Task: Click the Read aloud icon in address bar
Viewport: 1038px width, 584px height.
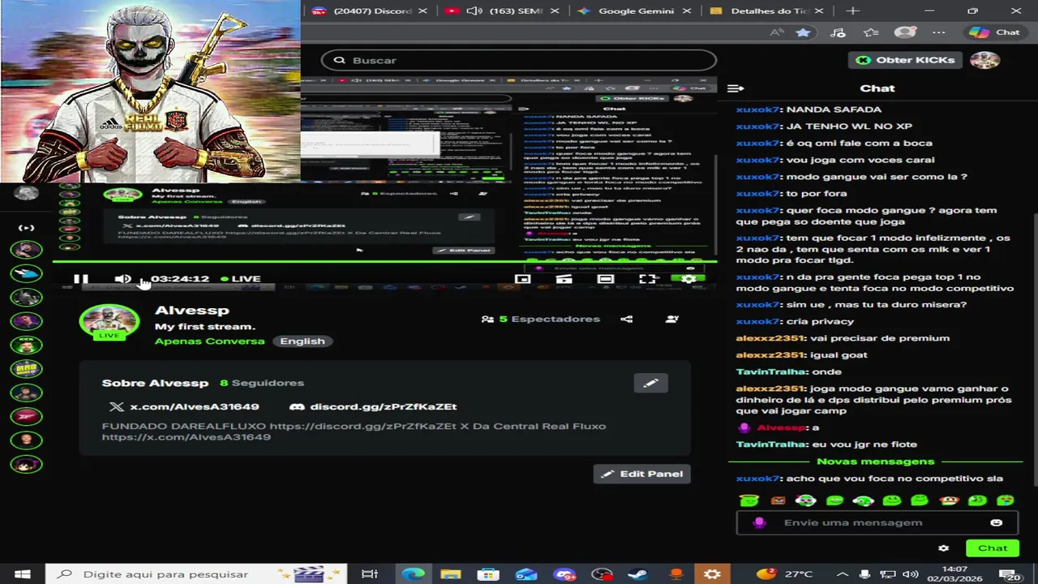Action: [x=776, y=32]
